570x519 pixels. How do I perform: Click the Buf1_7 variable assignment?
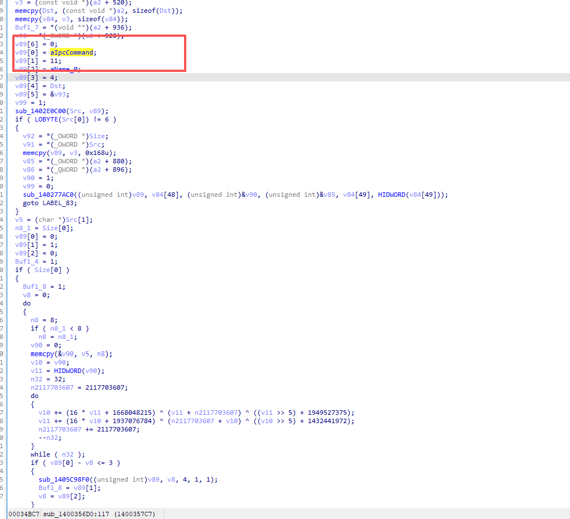(x=27, y=27)
